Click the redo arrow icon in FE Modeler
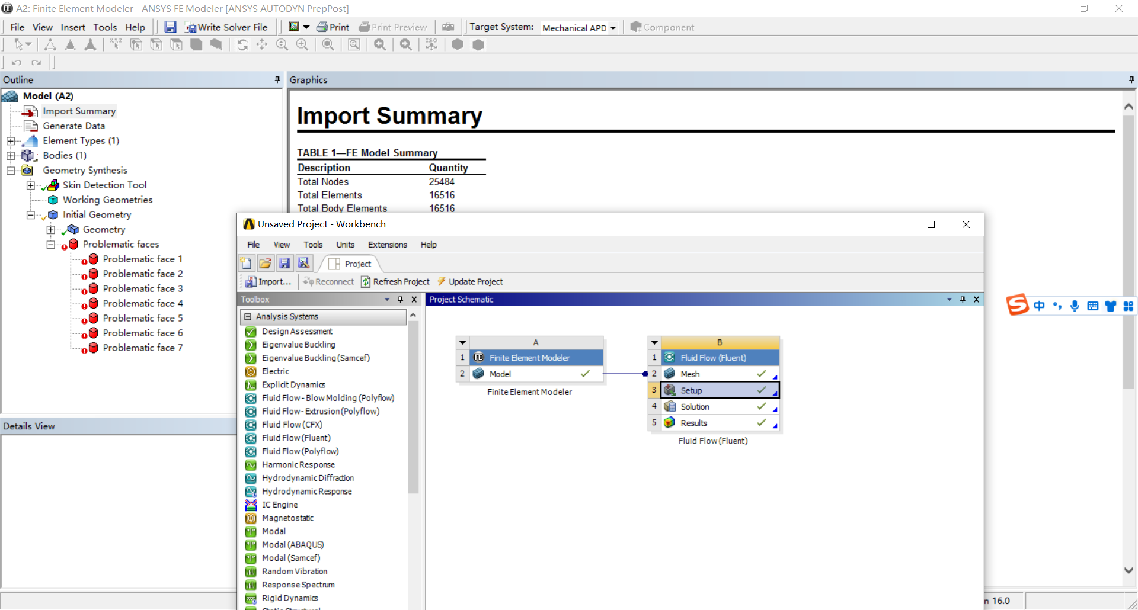 click(x=37, y=62)
